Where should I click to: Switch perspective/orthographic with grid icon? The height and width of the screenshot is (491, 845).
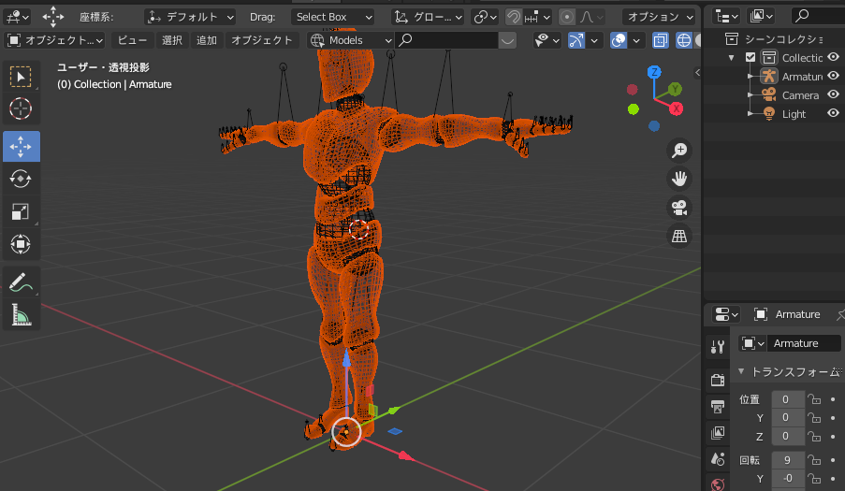(679, 236)
